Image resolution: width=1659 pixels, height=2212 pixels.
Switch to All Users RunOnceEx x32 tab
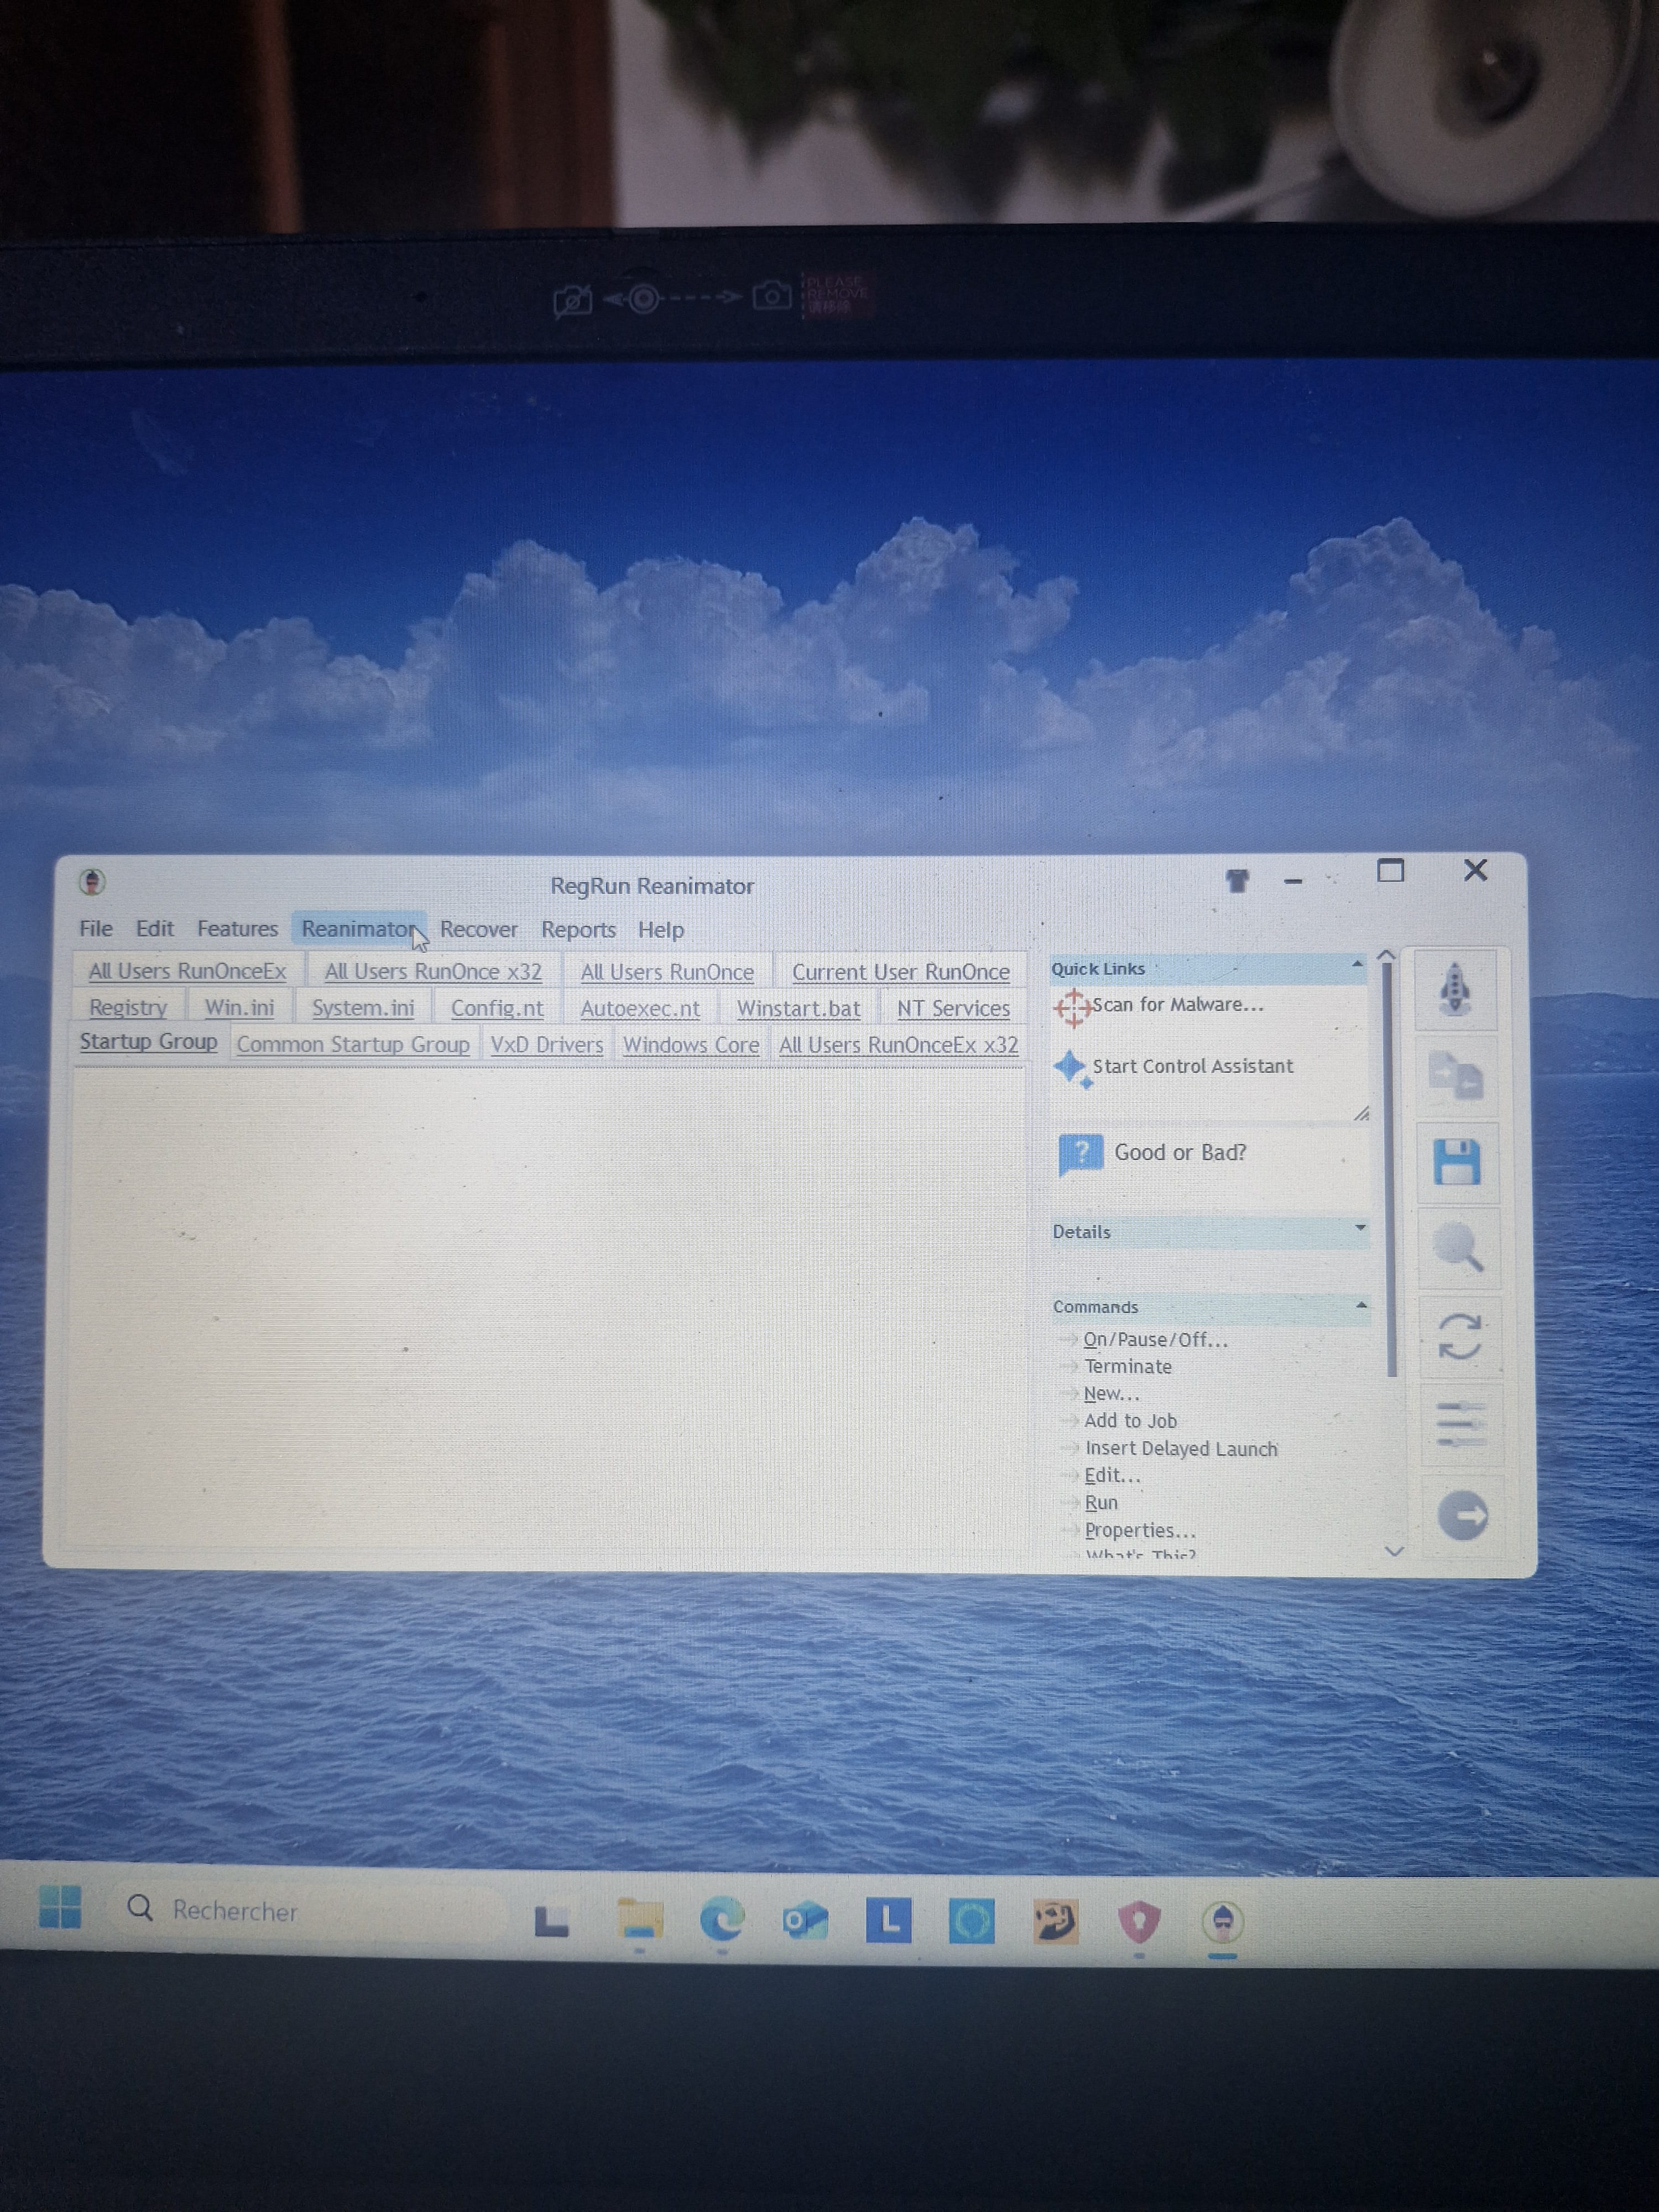[898, 1045]
